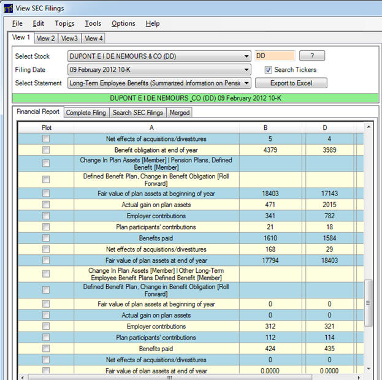Click the DD ticker input field
382x380 pixels.
275,56
